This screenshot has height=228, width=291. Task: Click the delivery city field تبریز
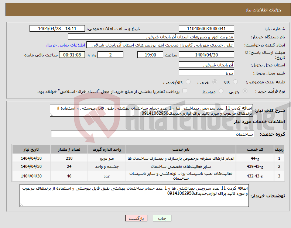click(206, 73)
